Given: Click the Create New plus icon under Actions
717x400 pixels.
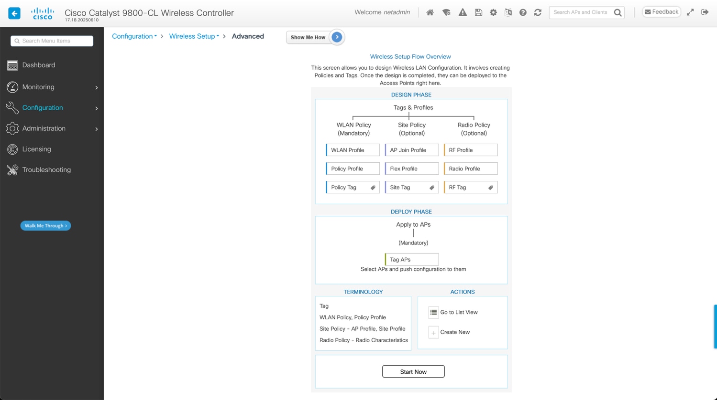Looking at the screenshot, I should pos(433,332).
